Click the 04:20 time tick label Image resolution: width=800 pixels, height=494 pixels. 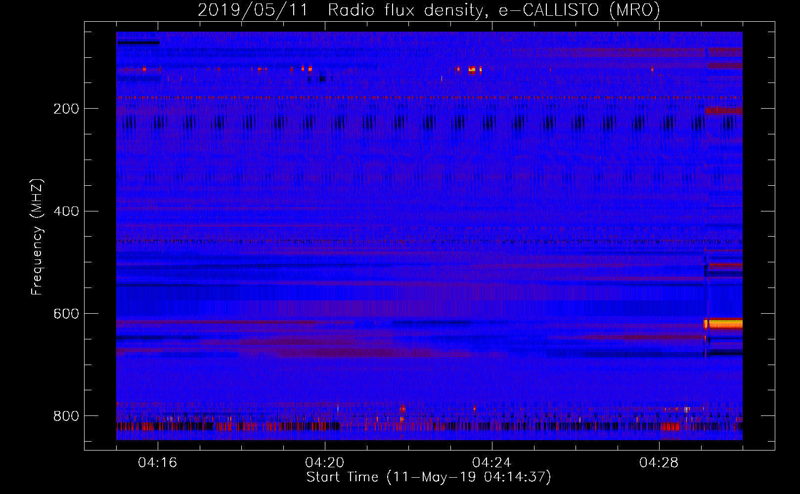[x=325, y=463]
